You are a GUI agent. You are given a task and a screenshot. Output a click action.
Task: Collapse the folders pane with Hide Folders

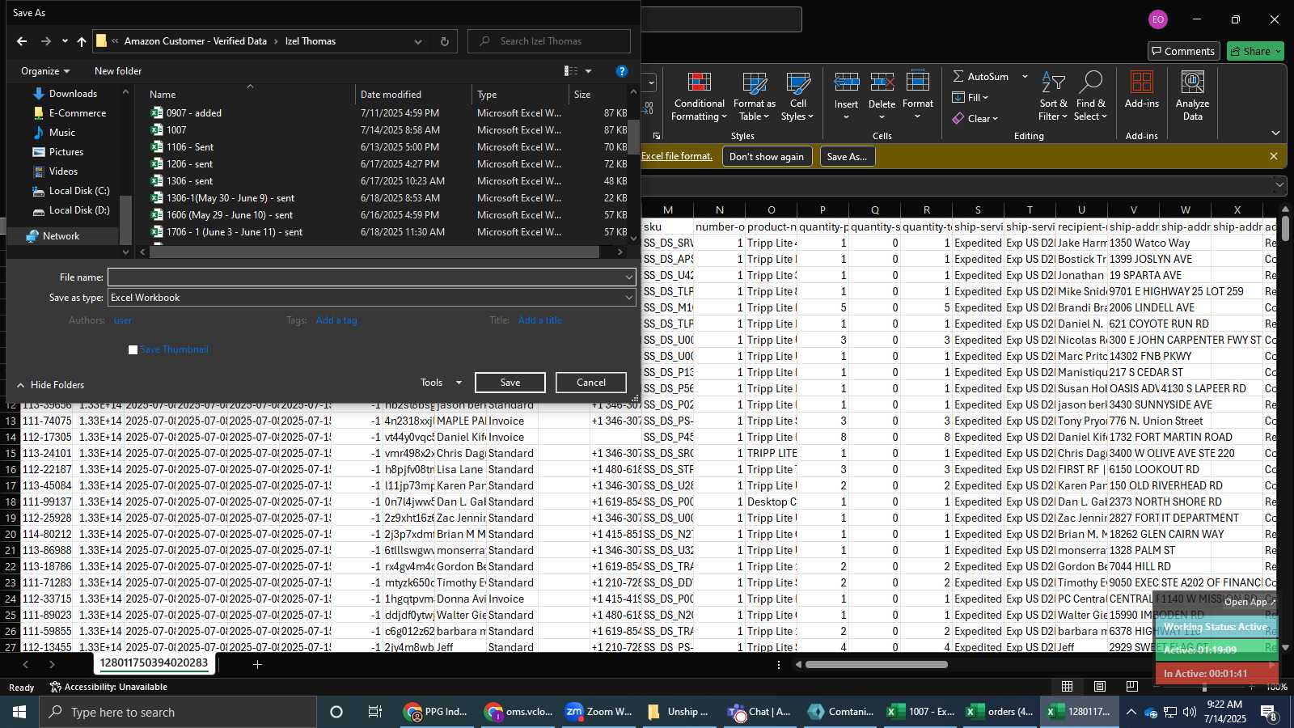tap(50, 385)
